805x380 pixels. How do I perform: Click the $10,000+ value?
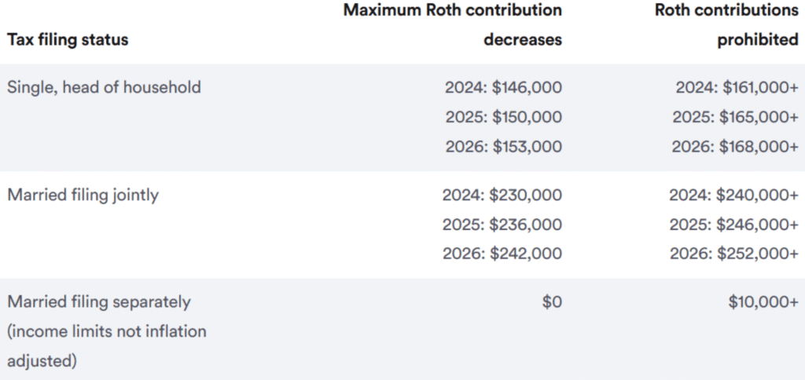[x=763, y=301]
